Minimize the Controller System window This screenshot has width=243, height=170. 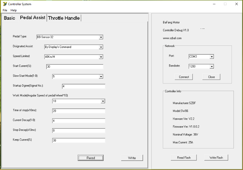(214, 4)
